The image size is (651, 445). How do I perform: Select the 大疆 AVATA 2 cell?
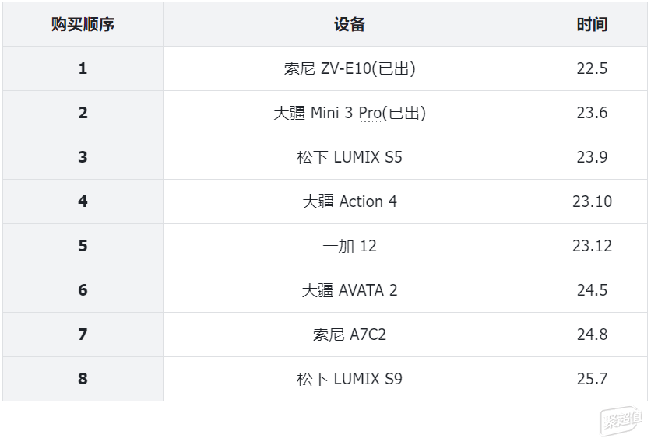(x=350, y=290)
